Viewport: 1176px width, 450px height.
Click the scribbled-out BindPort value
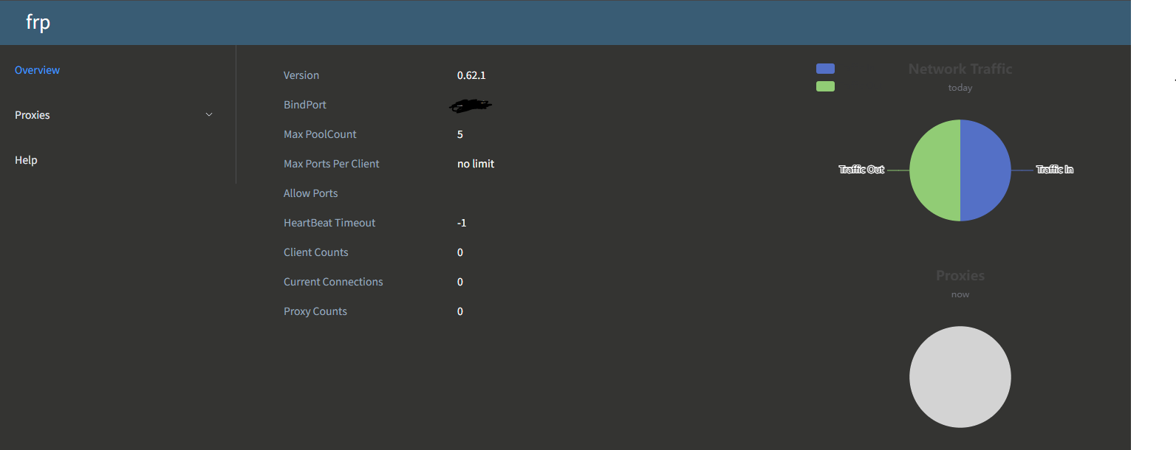(471, 106)
